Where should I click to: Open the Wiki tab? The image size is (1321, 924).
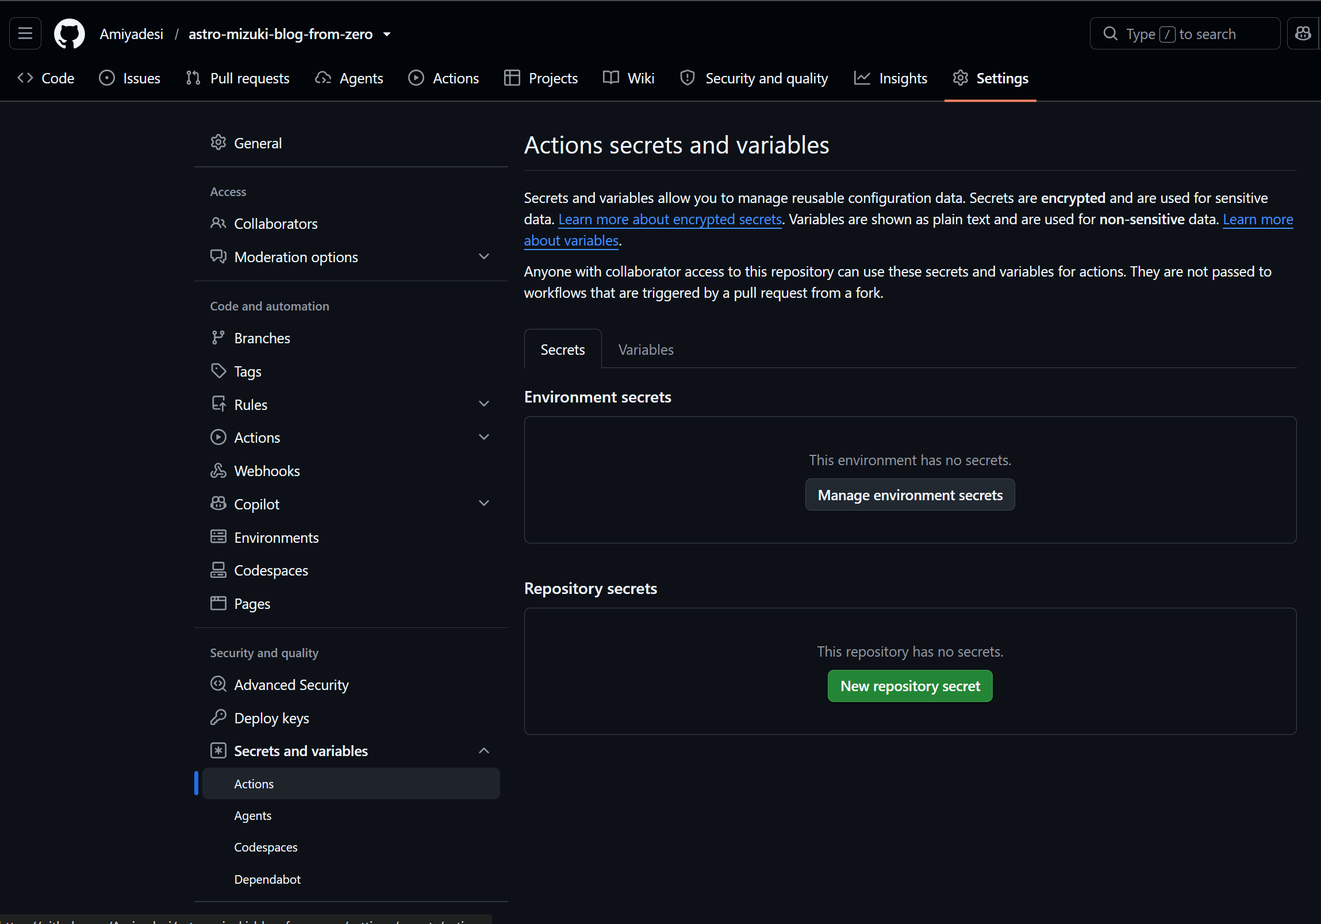coord(628,78)
